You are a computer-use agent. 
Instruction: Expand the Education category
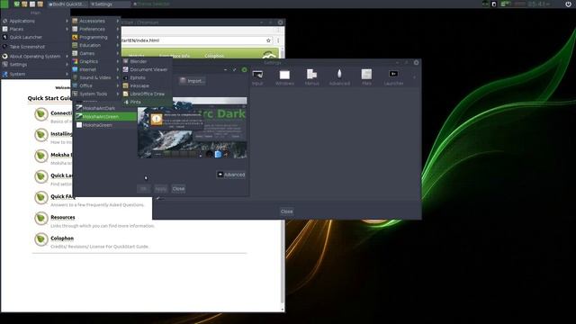click(95, 45)
